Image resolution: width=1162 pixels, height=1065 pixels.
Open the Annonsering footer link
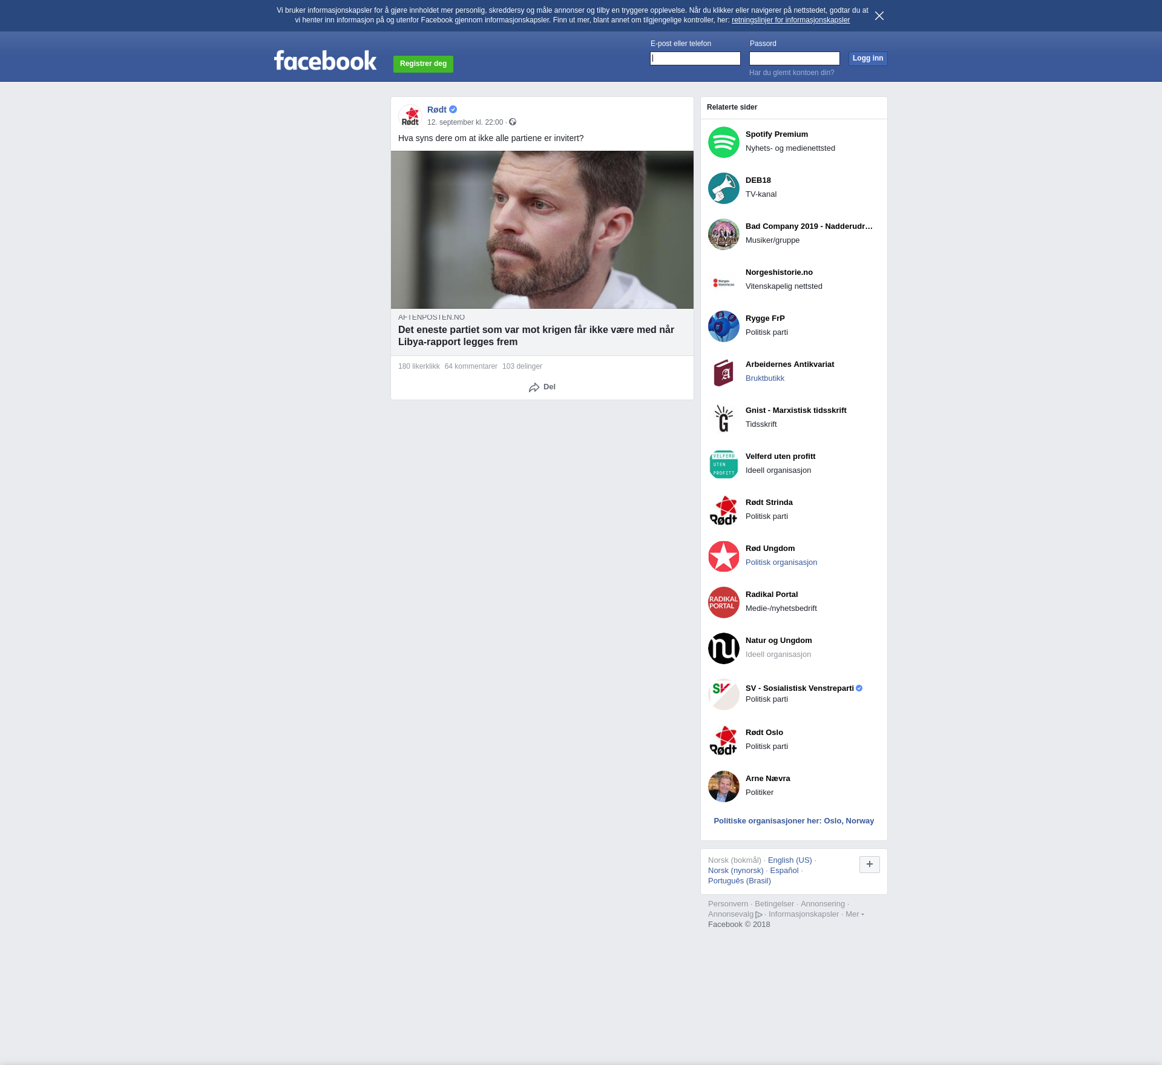(822, 904)
